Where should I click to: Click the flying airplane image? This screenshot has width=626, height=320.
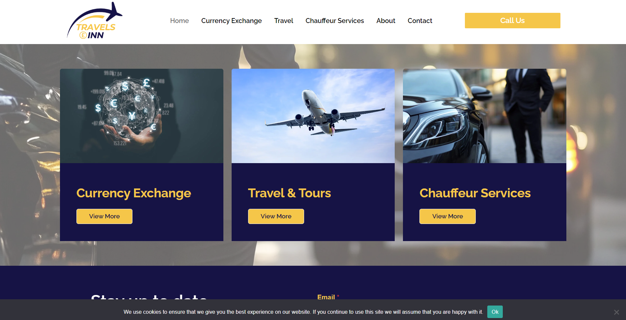pyautogui.click(x=313, y=116)
